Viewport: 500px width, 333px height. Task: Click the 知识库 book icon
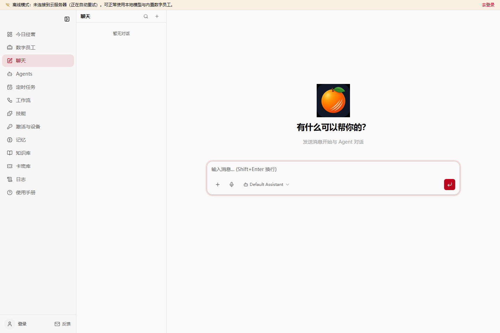(10, 153)
